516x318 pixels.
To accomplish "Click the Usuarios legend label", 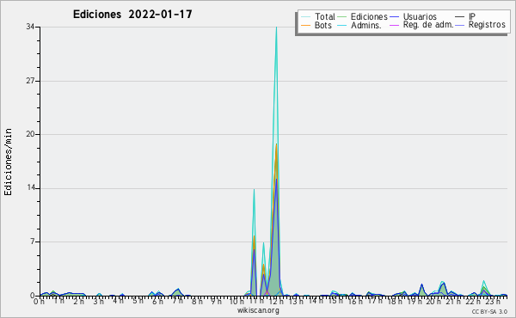I will 420,16.
